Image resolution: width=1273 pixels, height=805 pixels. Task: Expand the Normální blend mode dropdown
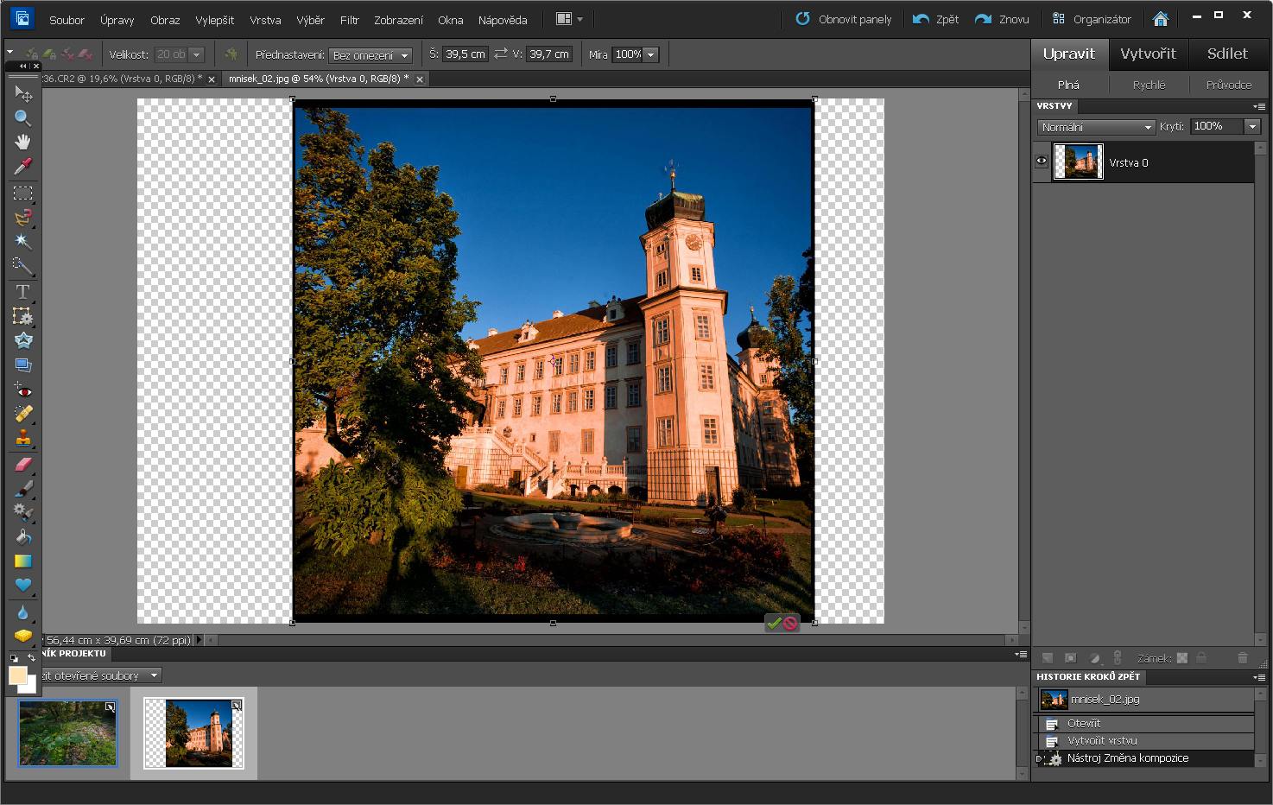1096,127
